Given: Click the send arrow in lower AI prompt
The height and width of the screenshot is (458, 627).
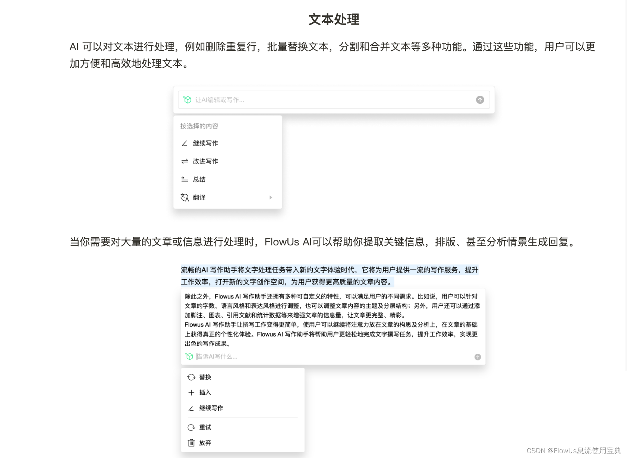Looking at the screenshot, I should click(x=478, y=357).
